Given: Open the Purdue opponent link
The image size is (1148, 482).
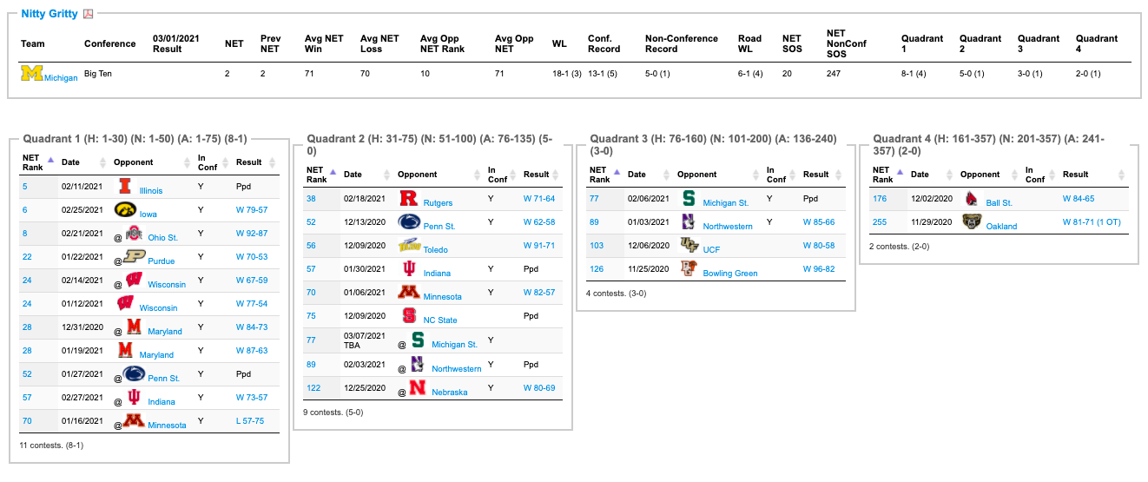Looking at the screenshot, I should [x=161, y=261].
